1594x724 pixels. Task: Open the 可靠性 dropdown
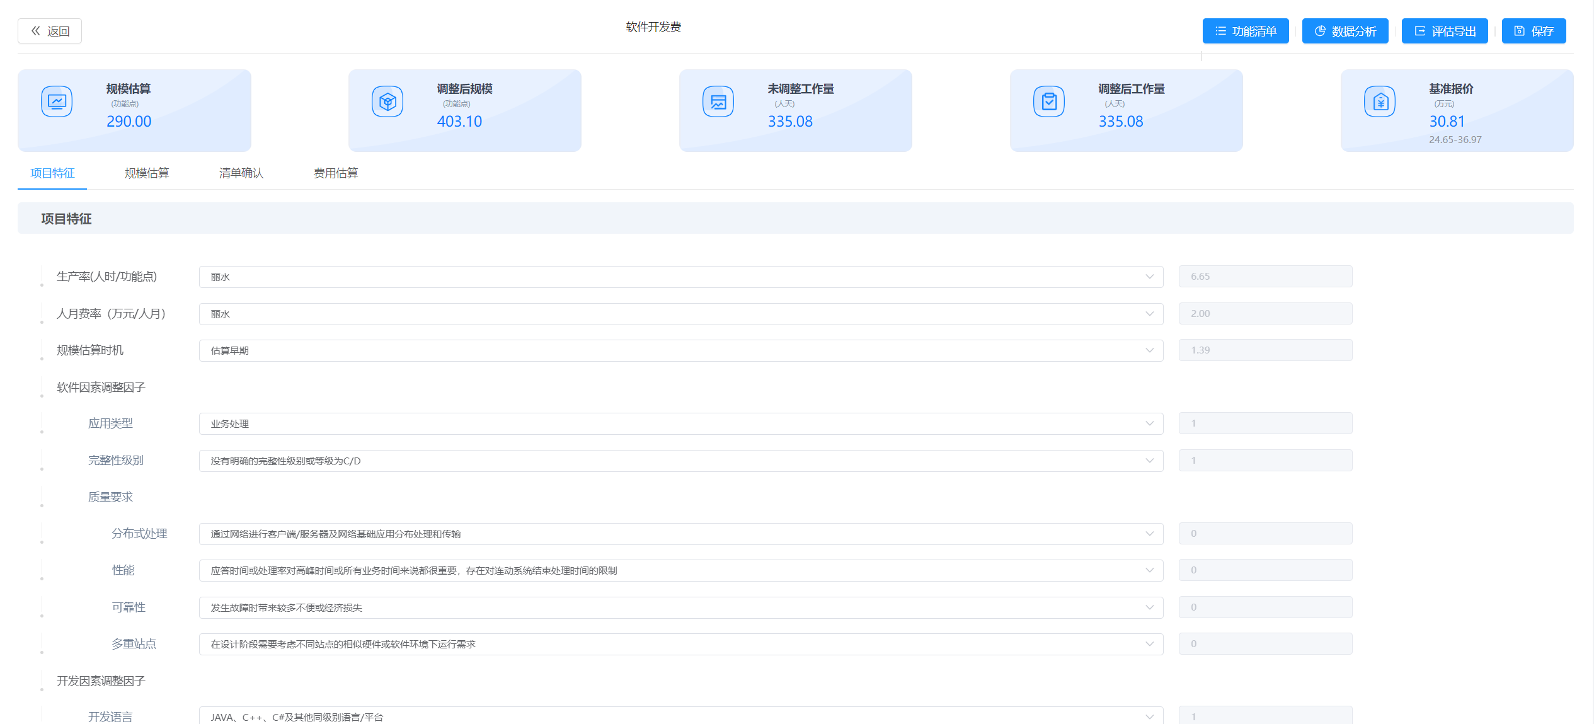[681, 607]
